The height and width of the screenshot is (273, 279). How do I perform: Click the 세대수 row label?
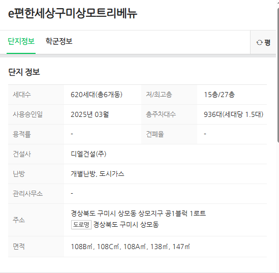(22, 95)
